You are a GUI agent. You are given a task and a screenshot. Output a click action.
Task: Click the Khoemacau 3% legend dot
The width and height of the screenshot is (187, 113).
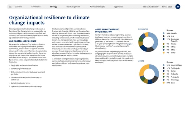(x=164, y=80)
